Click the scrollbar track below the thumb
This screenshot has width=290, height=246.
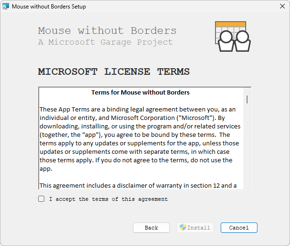coord(247,151)
